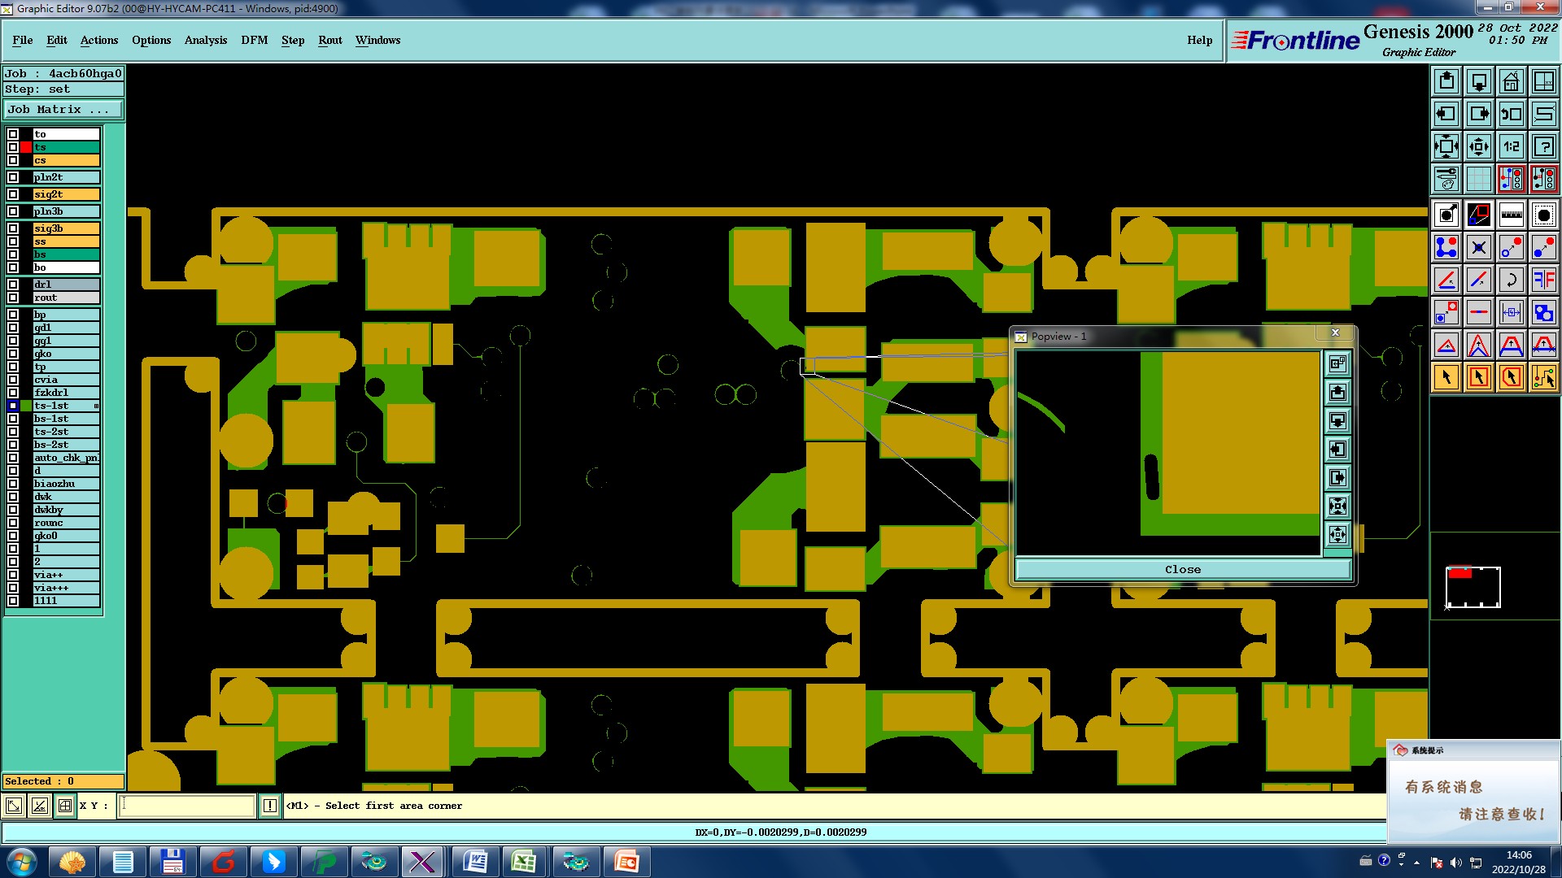Close the Popview window via Close button
Viewport: 1562px width, 878px height.
click(x=1181, y=570)
